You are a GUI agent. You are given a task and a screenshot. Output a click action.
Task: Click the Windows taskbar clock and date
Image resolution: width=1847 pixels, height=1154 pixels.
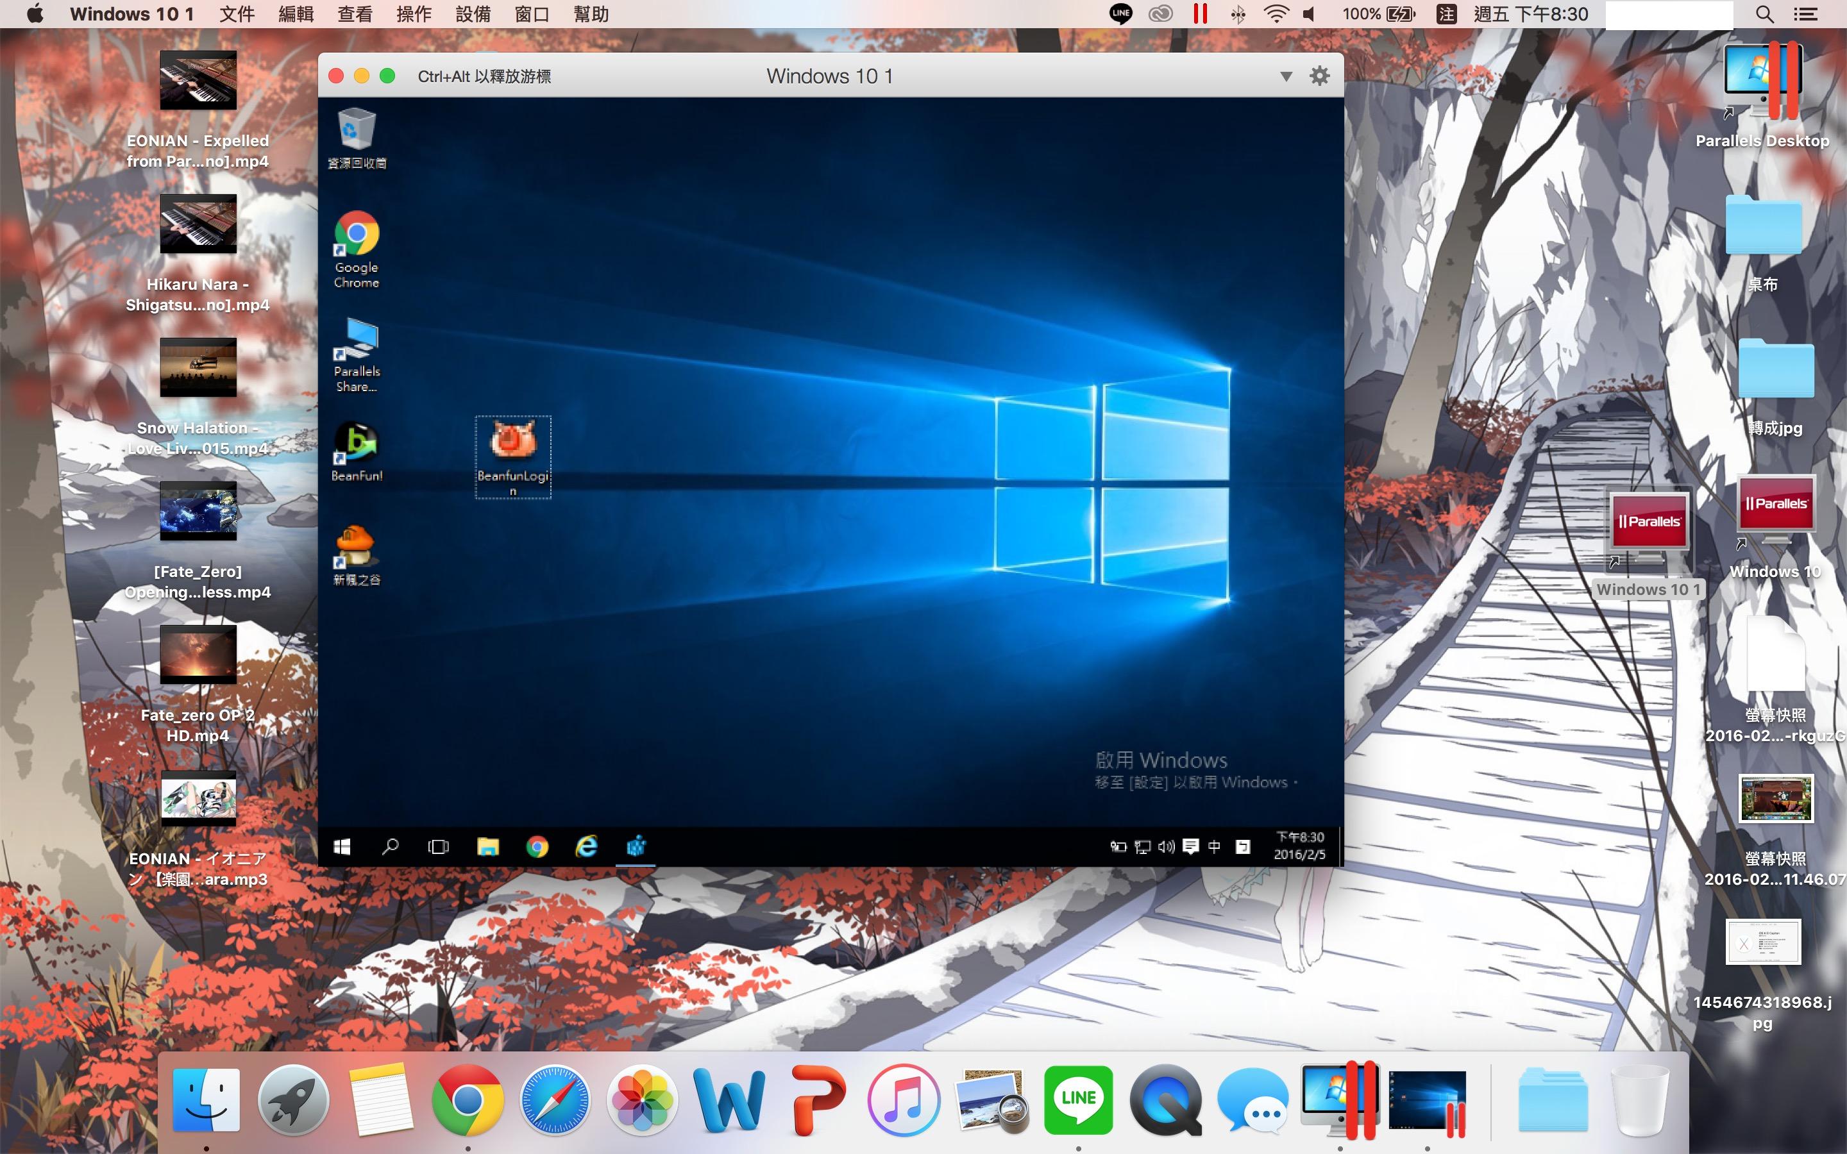pyautogui.click(x=1300, y=846)
